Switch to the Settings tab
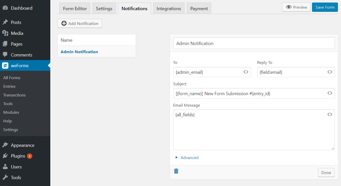341x186 pixels. click(x=104, y=8)
